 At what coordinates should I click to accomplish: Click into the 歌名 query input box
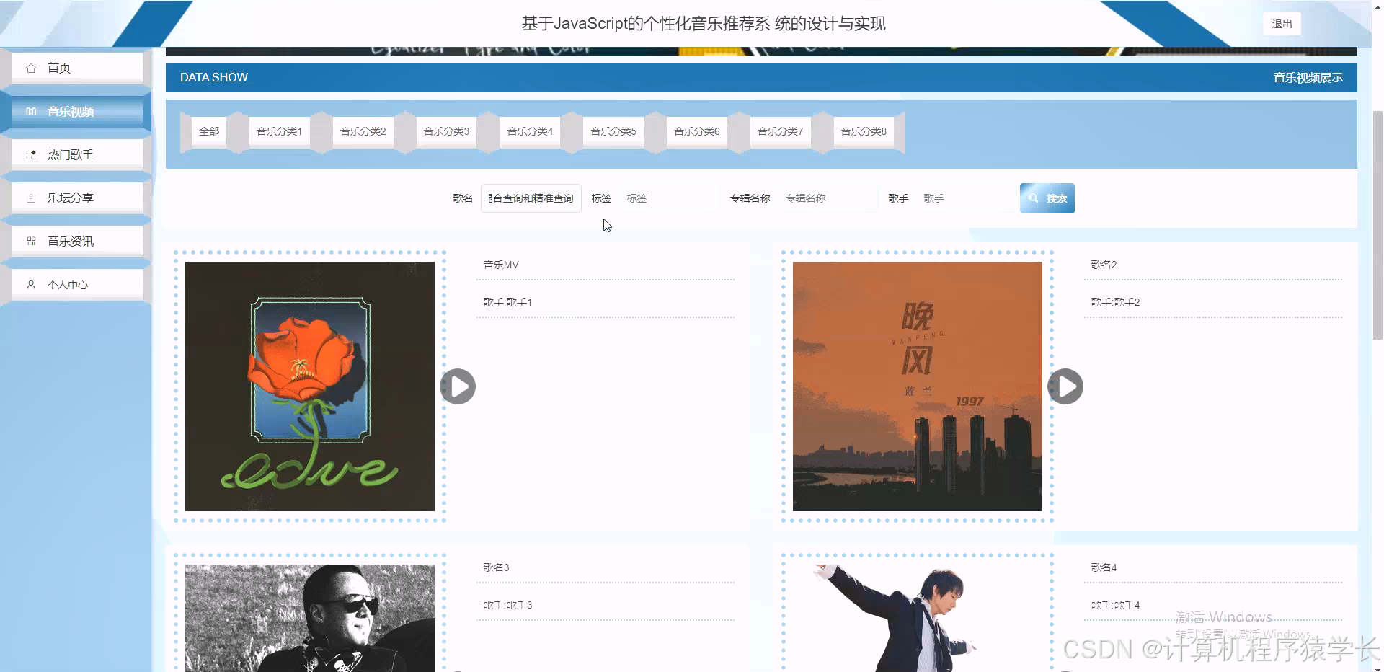[x=531, y=198]
